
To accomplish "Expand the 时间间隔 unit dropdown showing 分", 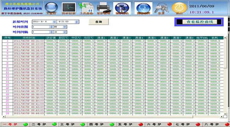I will tap(65, 32).
